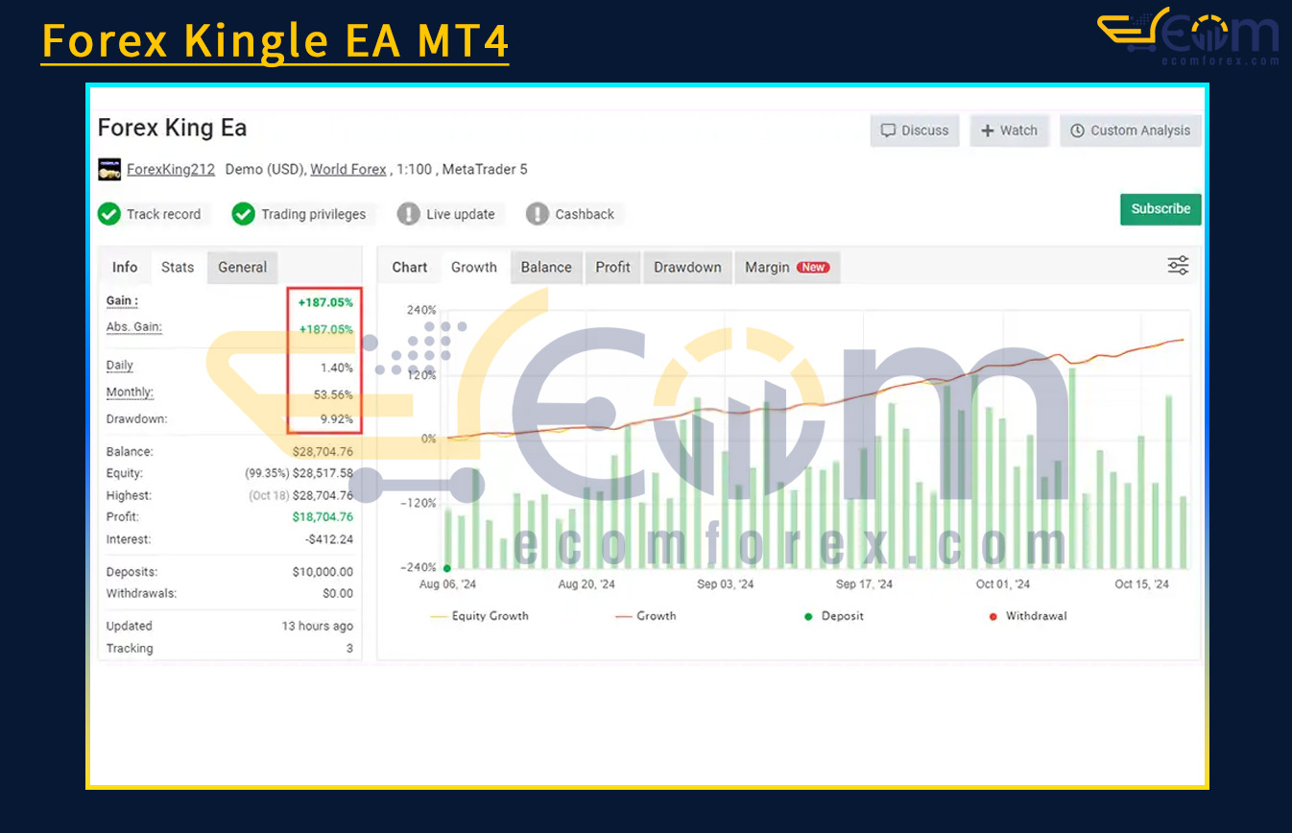Click the Withdrawals $0.00 value
The height and width of the screenshot is (833, 1292).
338,593
